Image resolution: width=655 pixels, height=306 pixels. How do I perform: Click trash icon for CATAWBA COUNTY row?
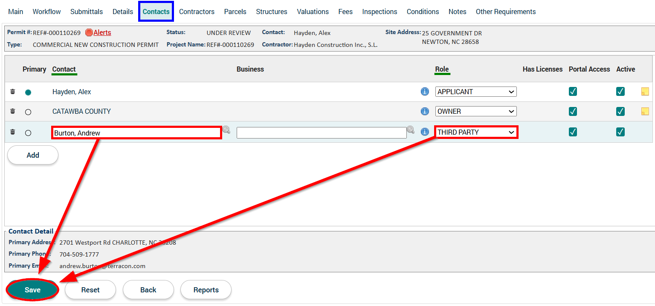[x=13, y=111]
